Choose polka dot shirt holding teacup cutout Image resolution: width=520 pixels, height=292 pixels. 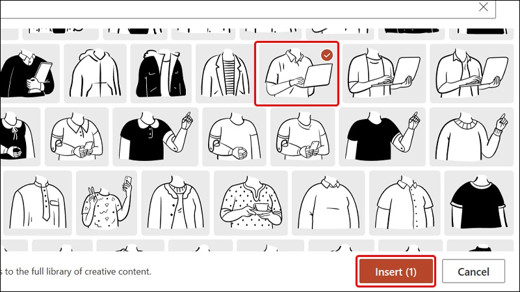pyautogui.click(x=251, y=203)
